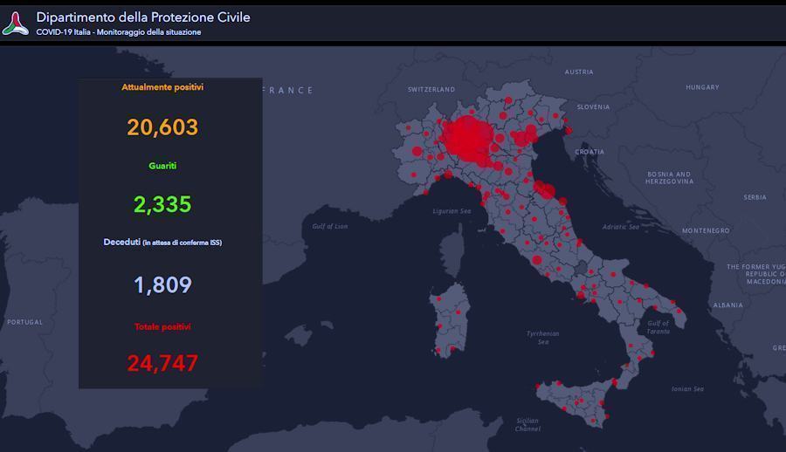
Task: Click the Deceduti in attesa di conferma label
Action: (x=162, y=242)
